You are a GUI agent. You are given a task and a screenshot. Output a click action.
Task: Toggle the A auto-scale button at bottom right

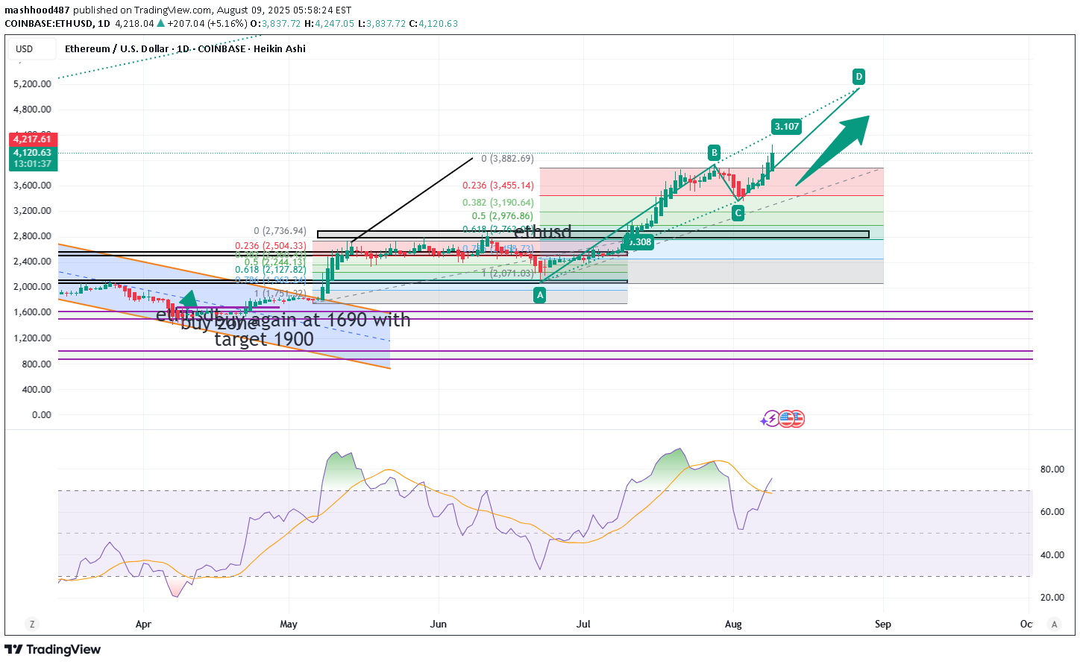(x=1054, y=625)
